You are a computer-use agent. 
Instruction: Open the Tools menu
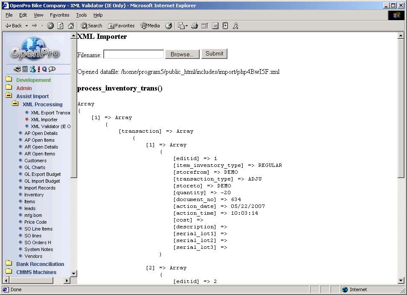pyautogui.click(x=81, y=15)
